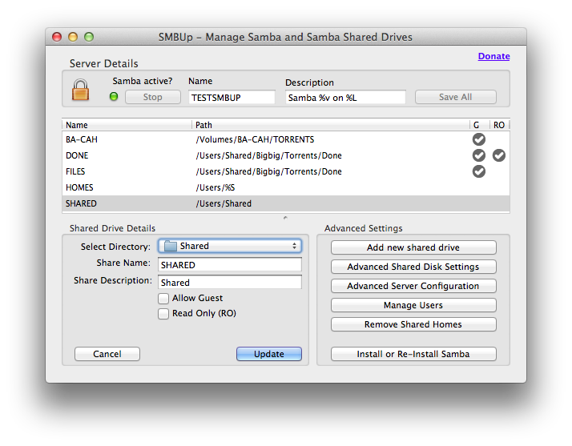This screenshot has height=446, width=572.
Task: Open Advanced Shared Disk Settings
Action: pyautogui.click(x=413, y=267)
